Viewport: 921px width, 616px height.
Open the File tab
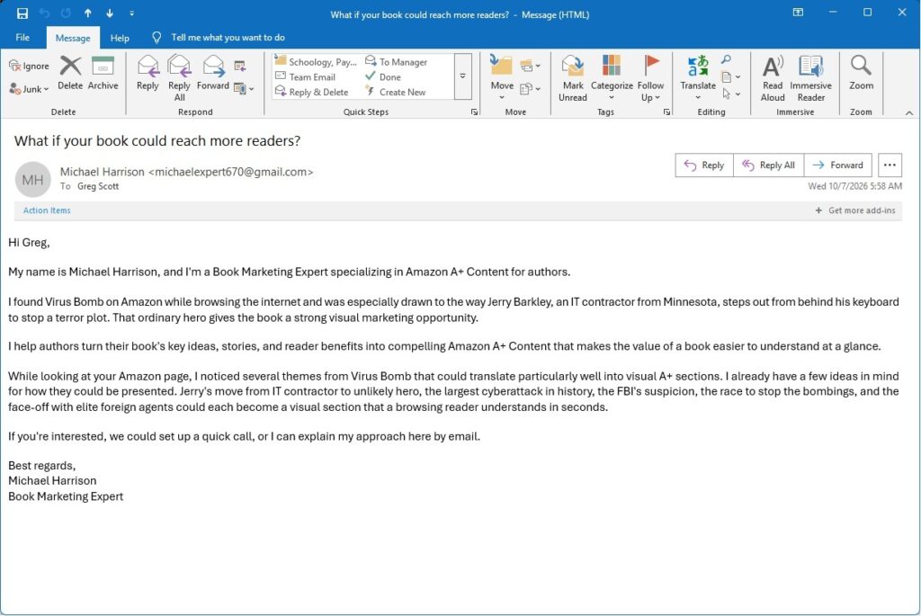(x=22, y=38)
